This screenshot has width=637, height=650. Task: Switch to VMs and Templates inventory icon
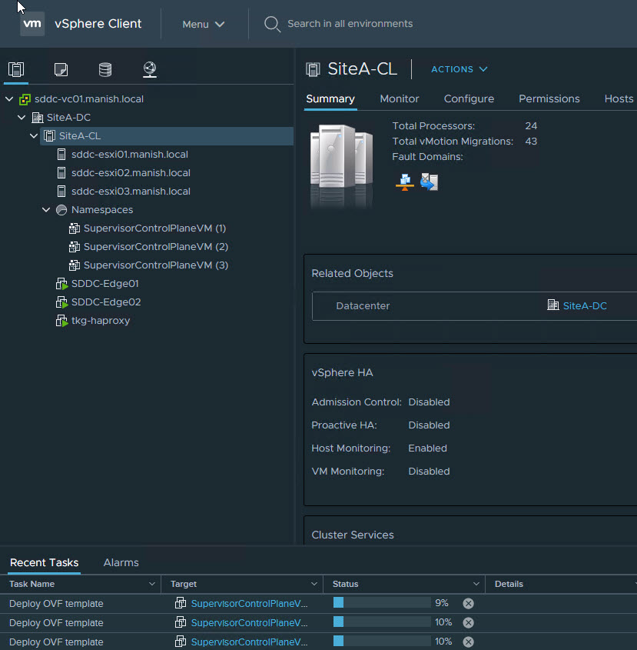(x=61, y=70)
